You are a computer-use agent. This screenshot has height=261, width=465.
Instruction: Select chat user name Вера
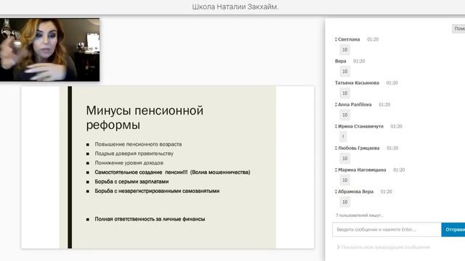(x=341, y=61)
